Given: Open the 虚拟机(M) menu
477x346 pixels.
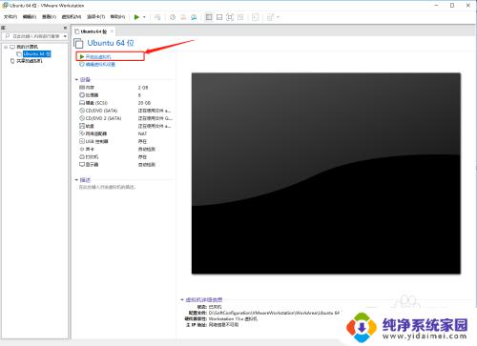Looking at the screenshot, I should pos(72,16).
